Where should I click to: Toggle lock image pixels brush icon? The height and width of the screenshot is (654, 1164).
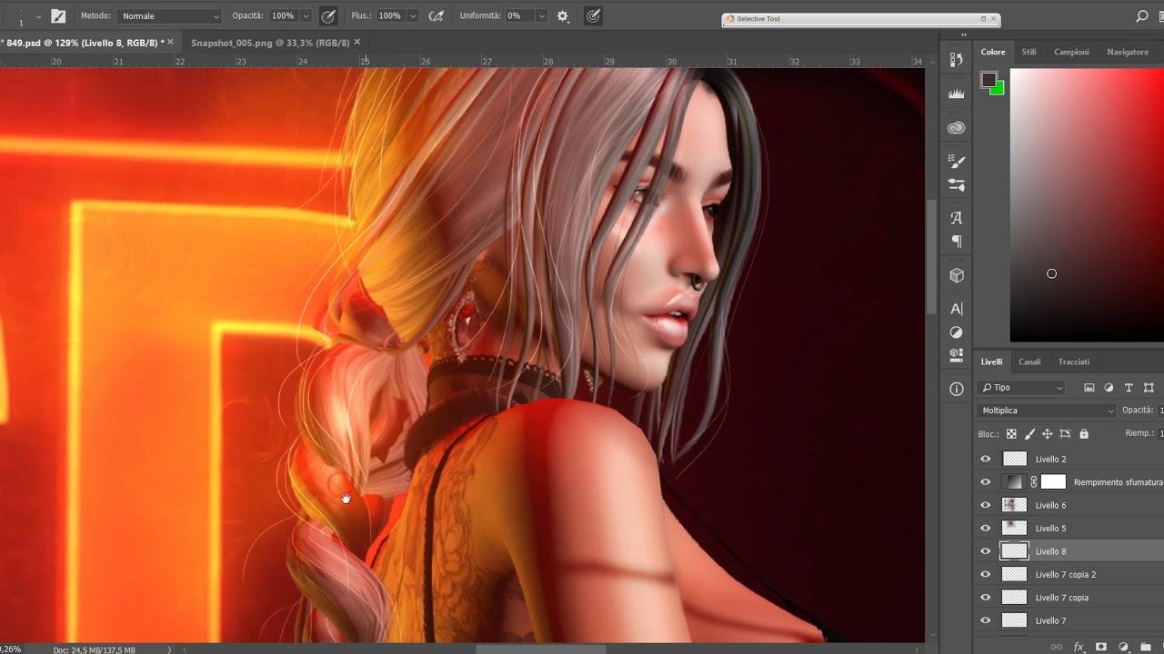pos(1029,434)
